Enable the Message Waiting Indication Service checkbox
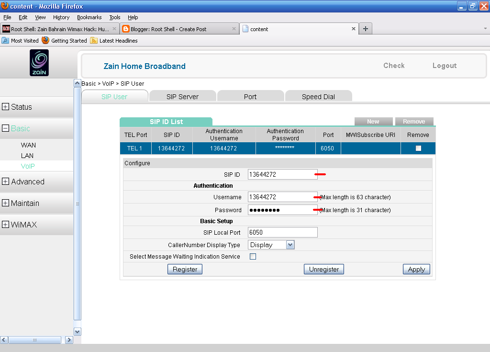This screenshot has width=490, height=352. point(253,257)
